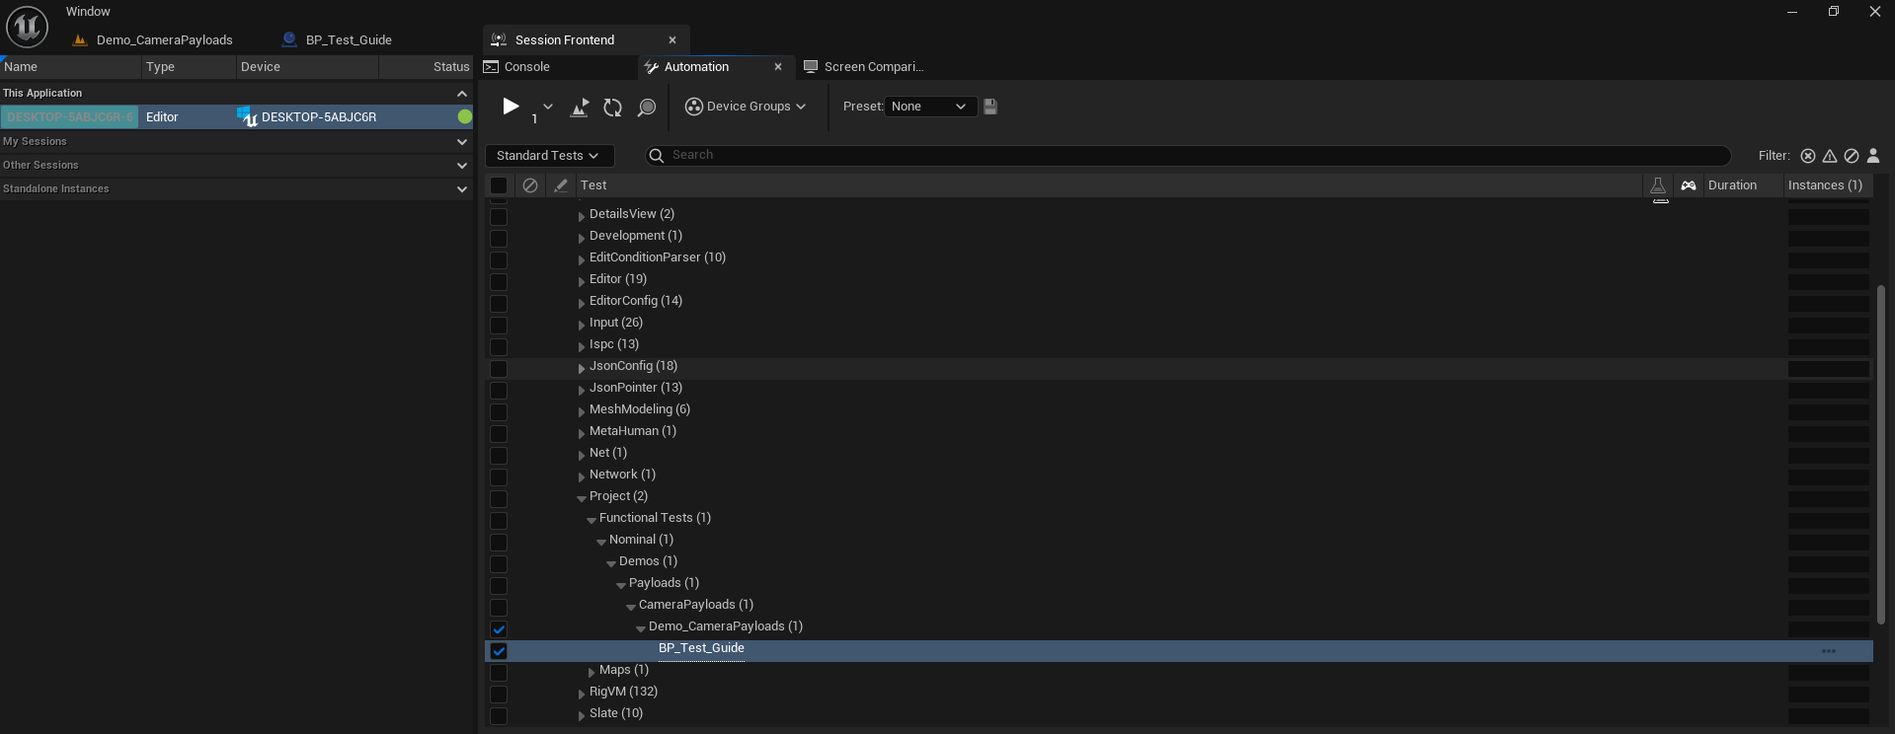Open the Window menu
The image size is (1895, 734).
pyautogui.click(x=88, y=12)
